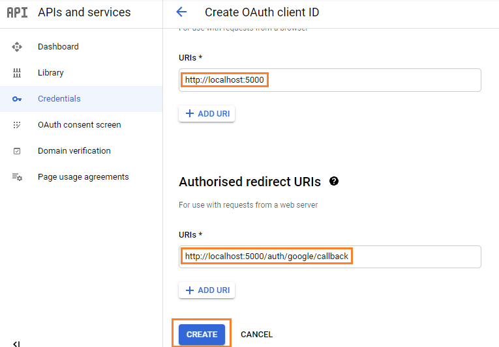Click the Create OAuth client ID heading

pyautogui.click(x=262, y=12)
